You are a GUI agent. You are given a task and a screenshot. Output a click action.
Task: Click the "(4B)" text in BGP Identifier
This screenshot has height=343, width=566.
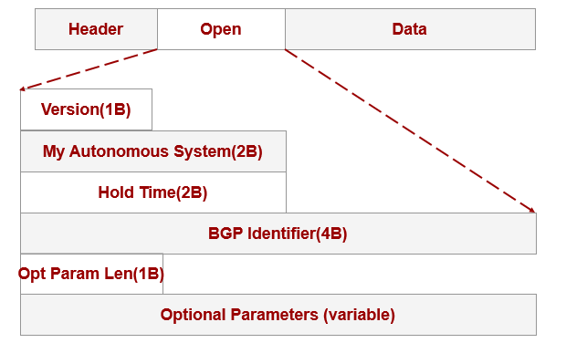pyautogui.click(x=331, y=234)
